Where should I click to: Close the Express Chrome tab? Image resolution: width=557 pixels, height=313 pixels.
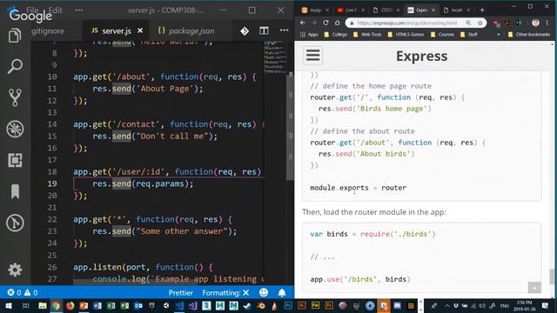coord(433,10)
